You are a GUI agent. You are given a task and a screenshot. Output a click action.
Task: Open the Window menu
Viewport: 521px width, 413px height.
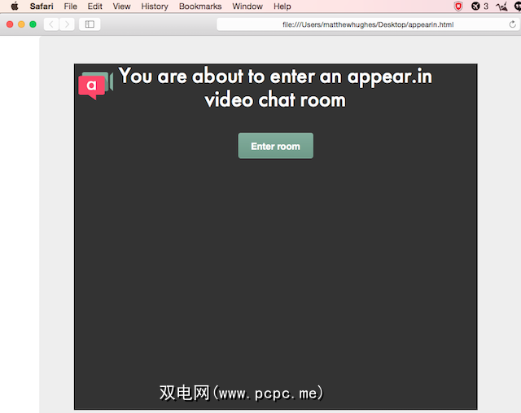[247, 7]
